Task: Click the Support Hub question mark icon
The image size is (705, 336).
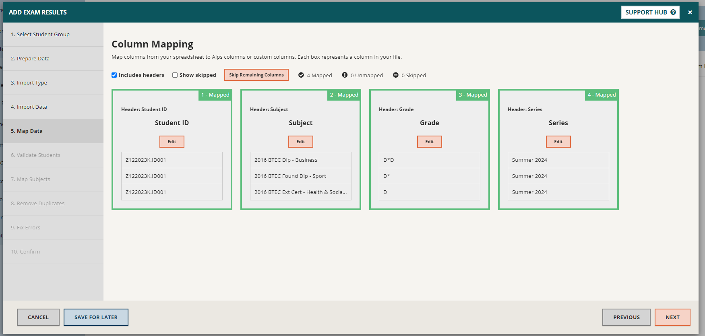Action: 673,12
